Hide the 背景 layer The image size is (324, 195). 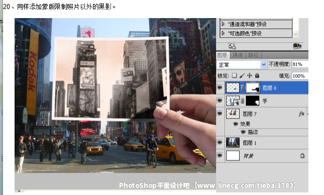point(220,155)
